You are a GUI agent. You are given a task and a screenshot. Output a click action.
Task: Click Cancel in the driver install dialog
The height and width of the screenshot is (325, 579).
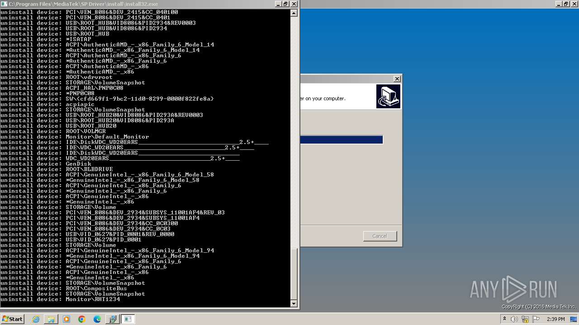(x=380, y=236)
